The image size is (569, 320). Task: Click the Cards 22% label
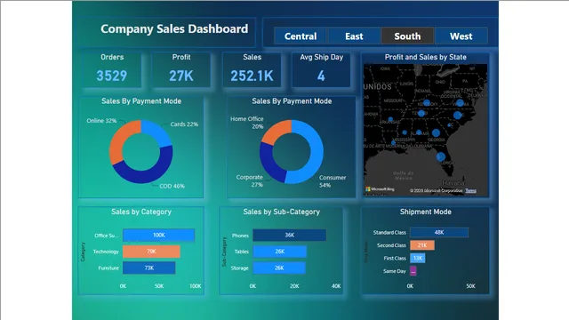[184, 124]
